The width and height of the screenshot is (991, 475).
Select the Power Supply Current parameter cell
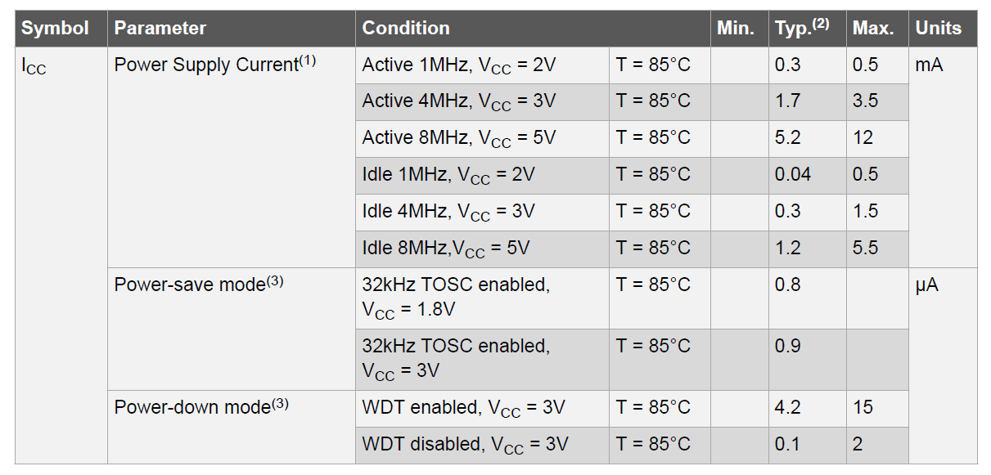(x=215, y=65)
